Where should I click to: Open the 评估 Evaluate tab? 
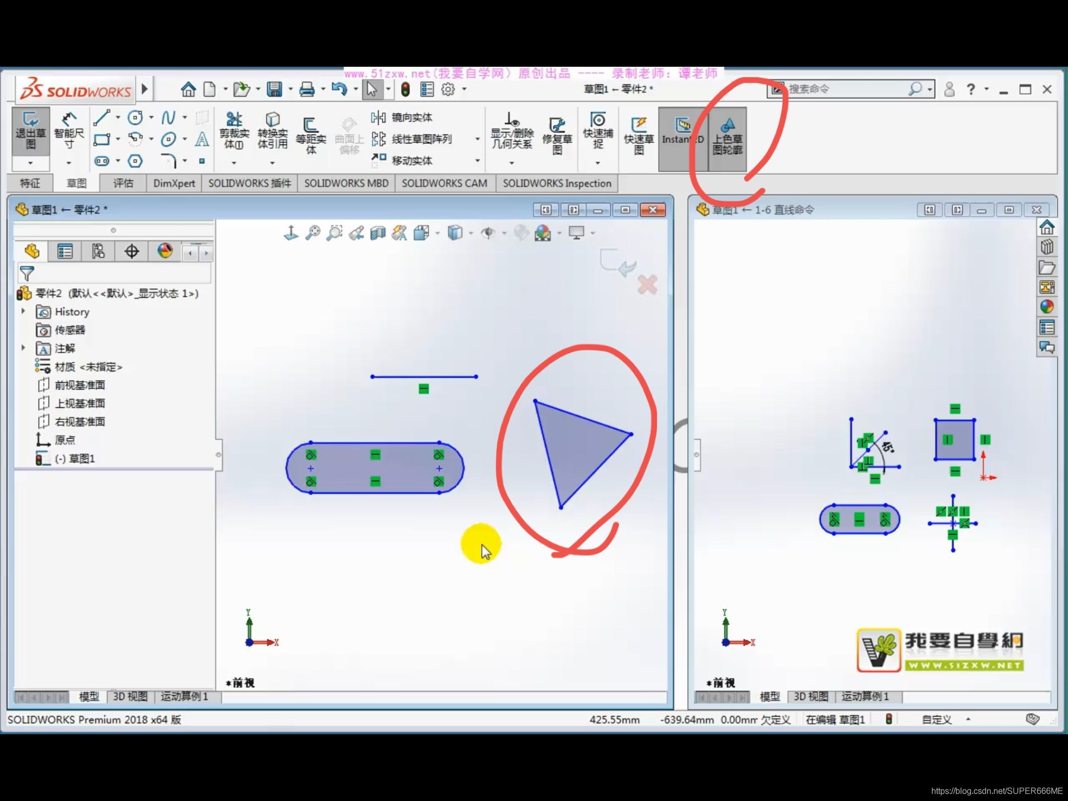[x=123, y=183]
